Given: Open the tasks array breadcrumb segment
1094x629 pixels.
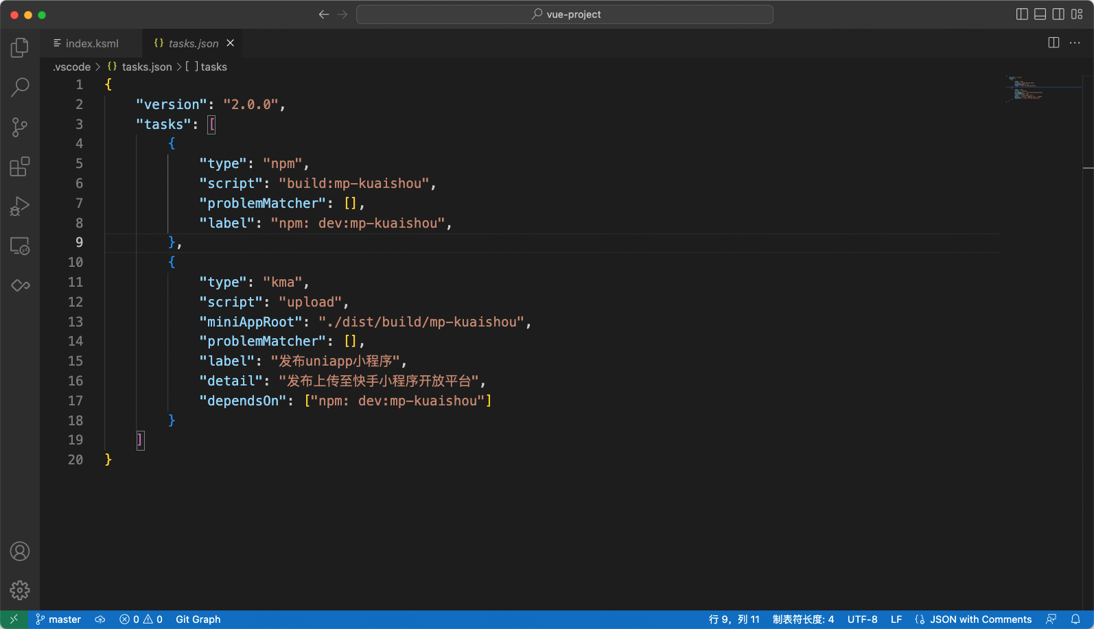Looking at the screenshot, I should coord(206,67).
